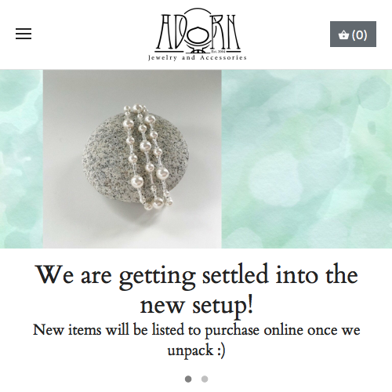Click the '(0)' cart count label
This screenshot has height=392, width=392.
(359, 34)
